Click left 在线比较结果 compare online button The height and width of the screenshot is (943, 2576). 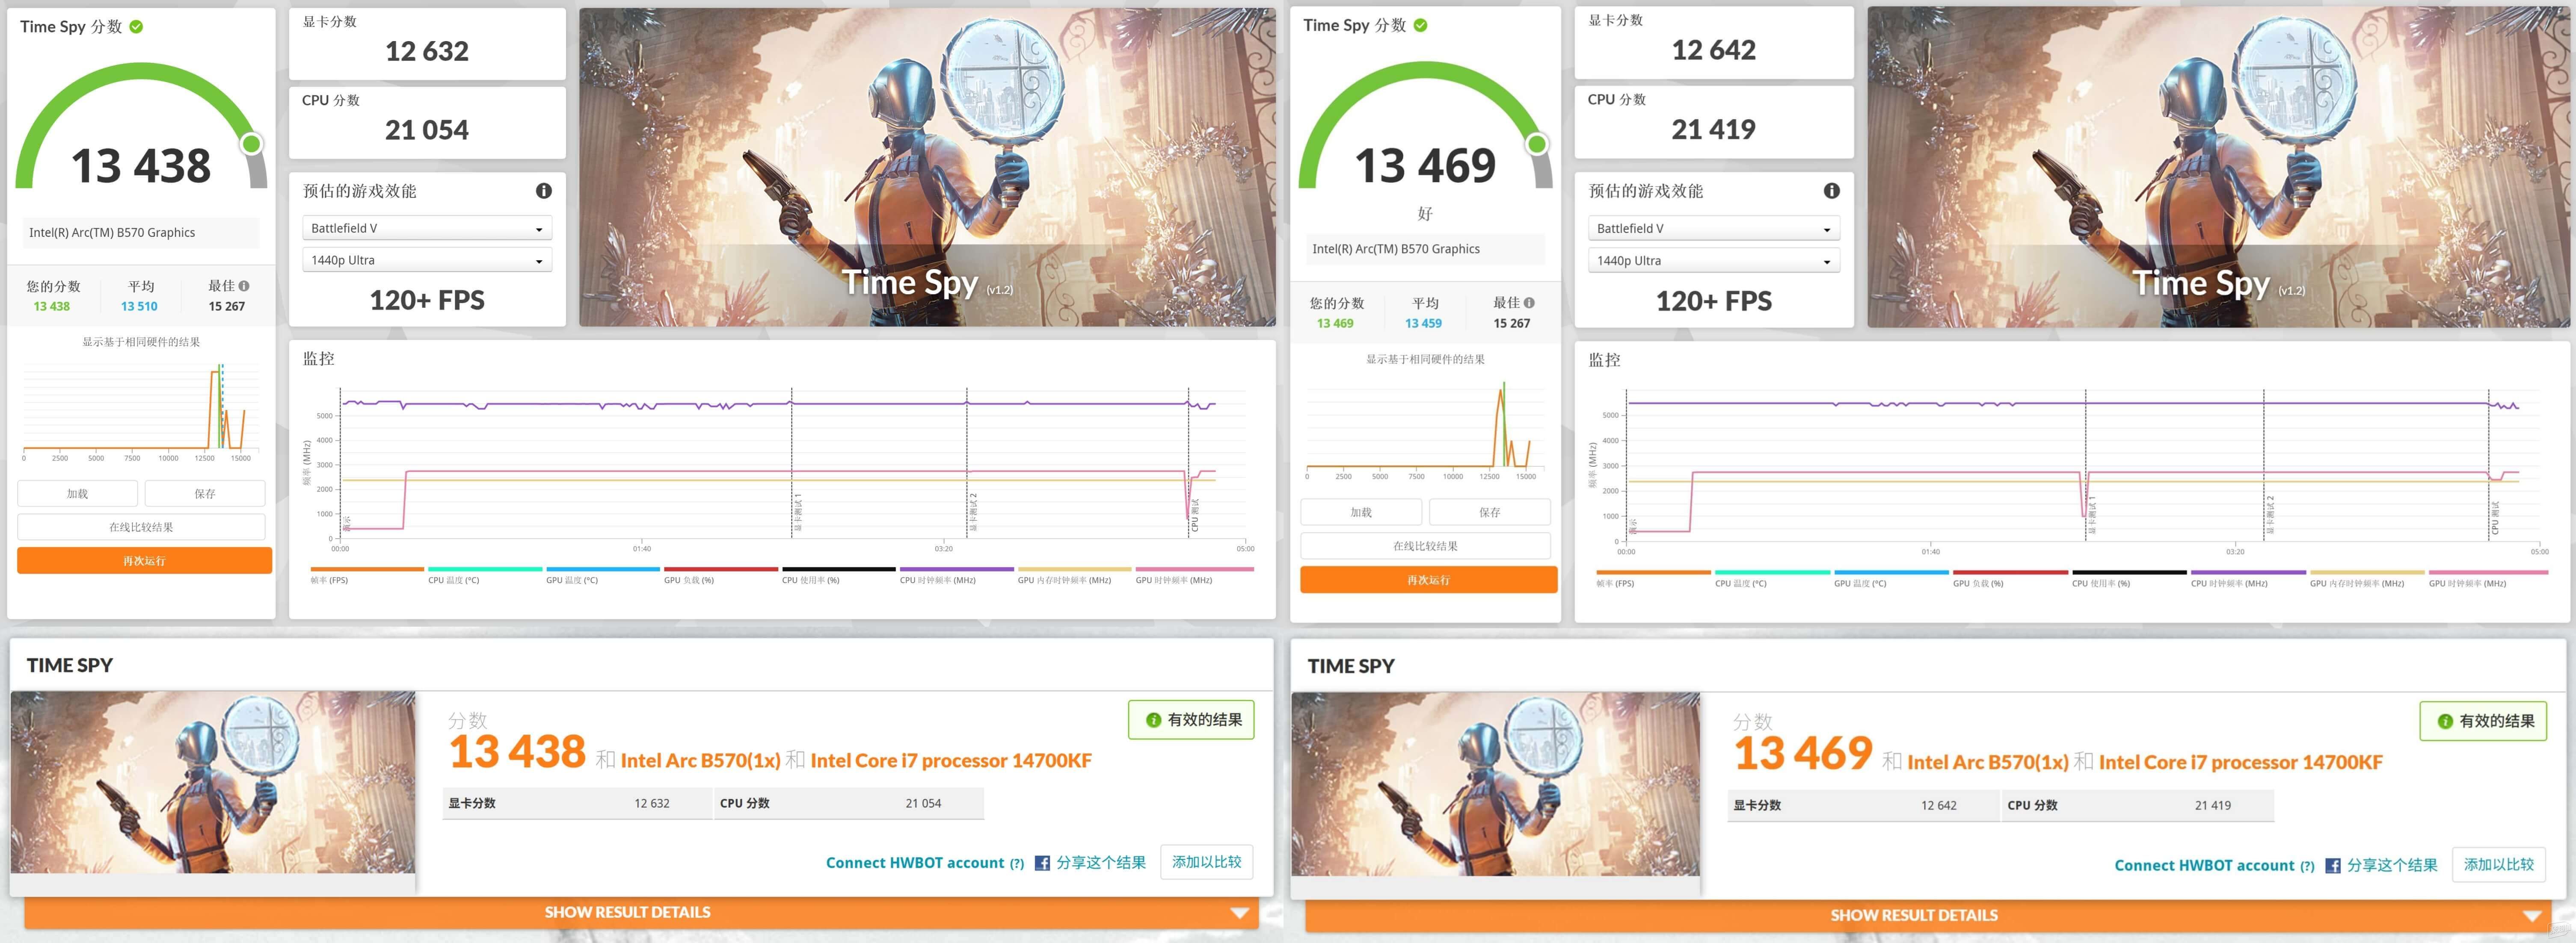[x=141, y=527]
